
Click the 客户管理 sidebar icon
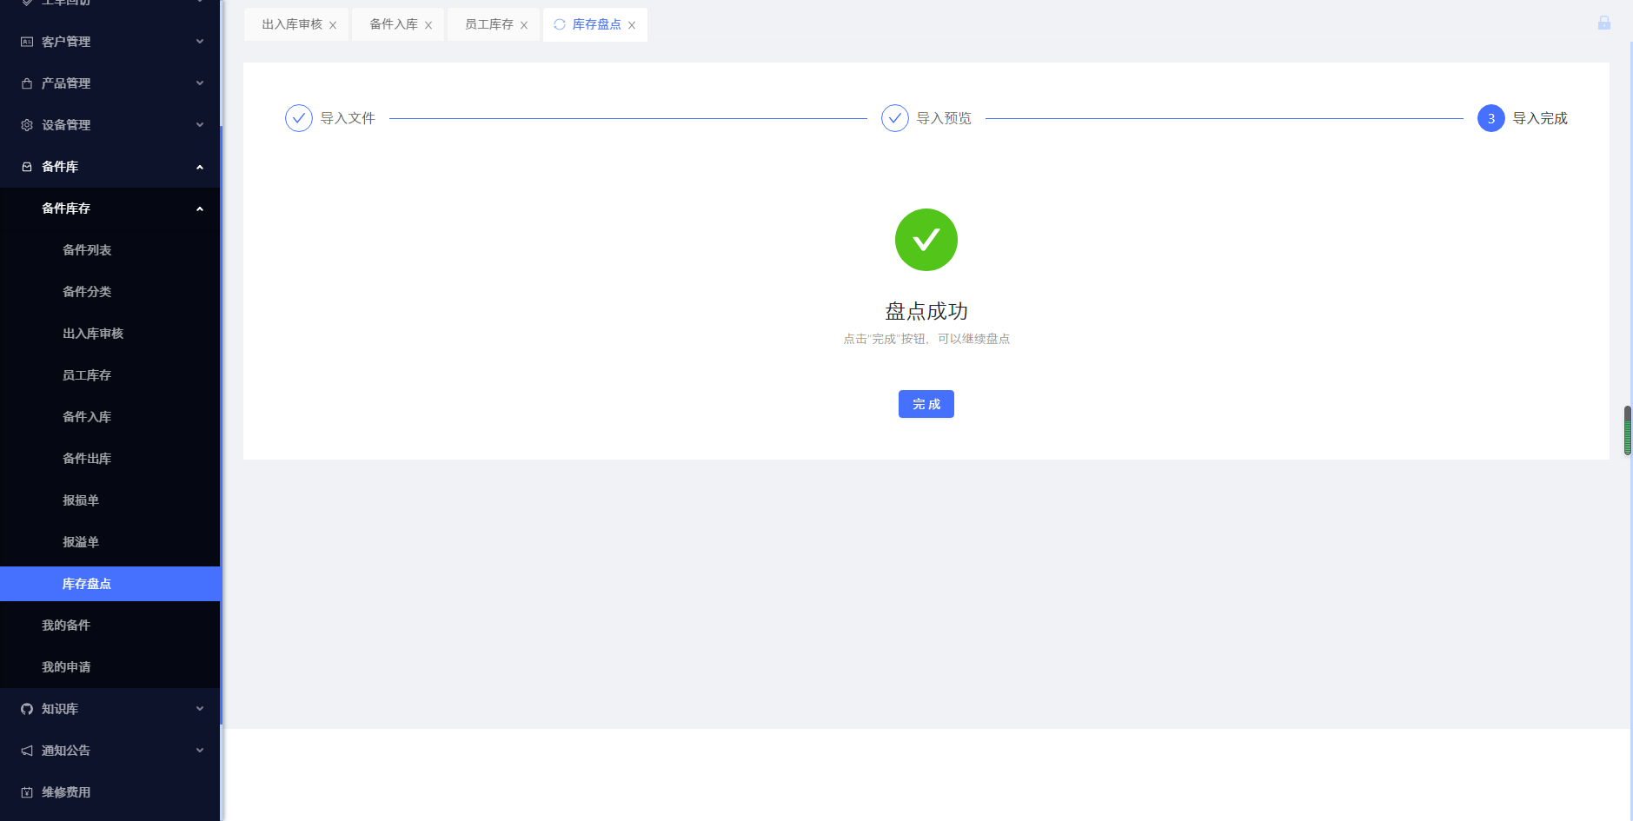[25, 41]
